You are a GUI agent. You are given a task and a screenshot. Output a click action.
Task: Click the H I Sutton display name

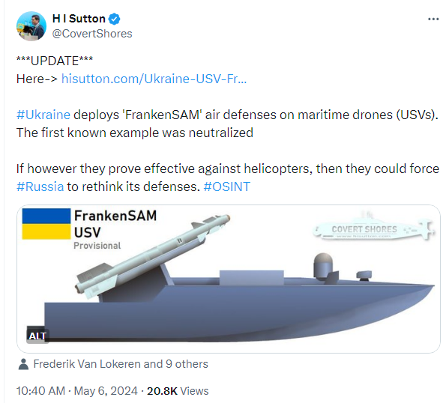(x=79, y=19)
